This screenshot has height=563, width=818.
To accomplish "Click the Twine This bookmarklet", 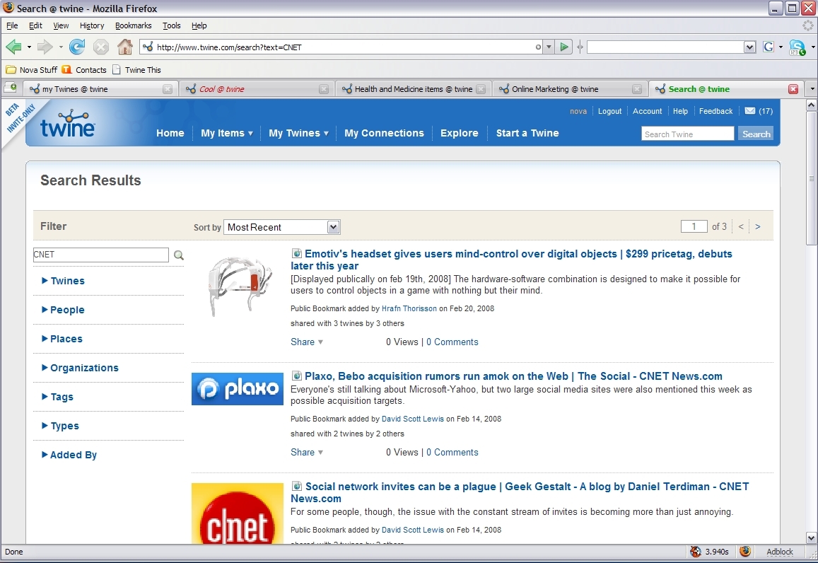I will tap(136, 70).
